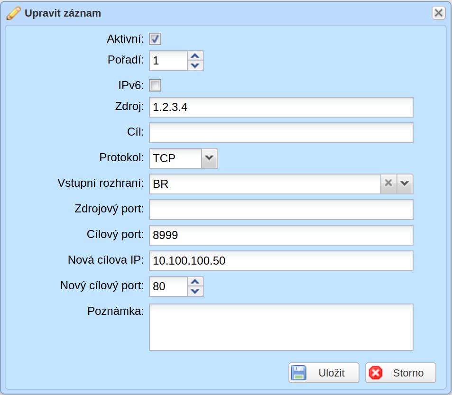Increase the Pořadí value by one

[195, 56]
